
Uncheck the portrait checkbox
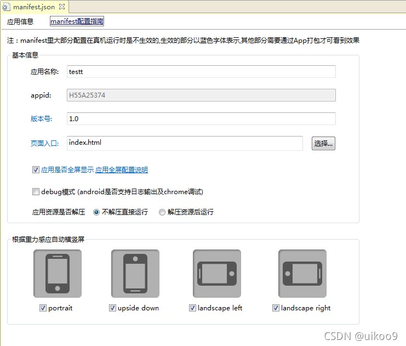coord(43,308)
